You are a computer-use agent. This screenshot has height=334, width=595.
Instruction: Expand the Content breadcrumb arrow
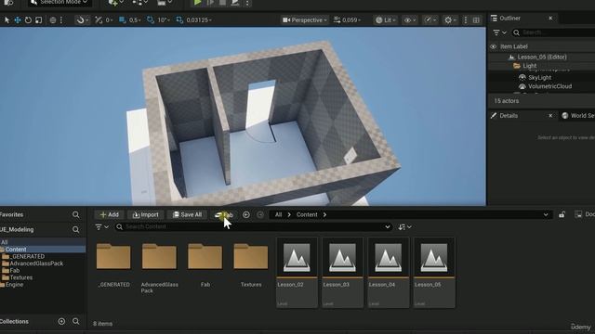coord(324,214)
